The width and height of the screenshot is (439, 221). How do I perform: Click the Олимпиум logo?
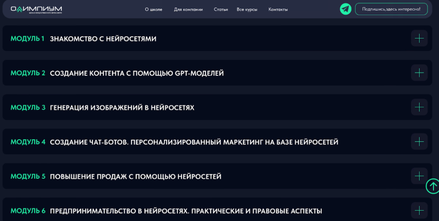(x=37, y=10)
